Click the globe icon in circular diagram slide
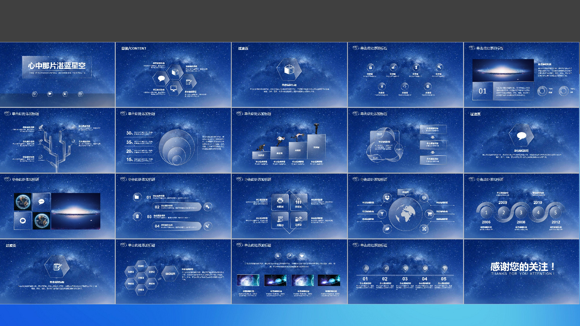 405,214
